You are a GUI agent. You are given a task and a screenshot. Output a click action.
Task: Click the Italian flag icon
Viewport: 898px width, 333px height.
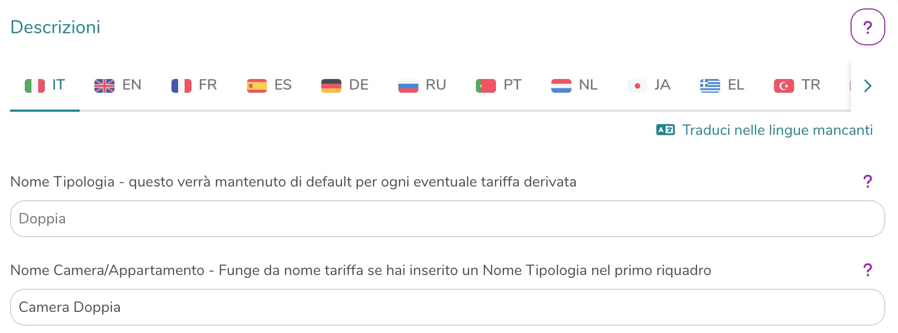(35, 85)
